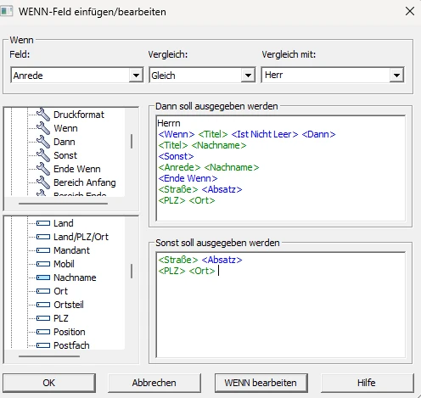This screenshot has width=421, height=398.
Task: Click inside Sonst soll ausgegeben werden textbox
Action: (x=281, y=305)
